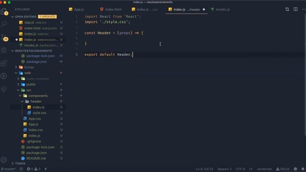Open index.js under header folder
Image resolution: width=306 pixels, height=172 pixels.
tap(38, 107)
